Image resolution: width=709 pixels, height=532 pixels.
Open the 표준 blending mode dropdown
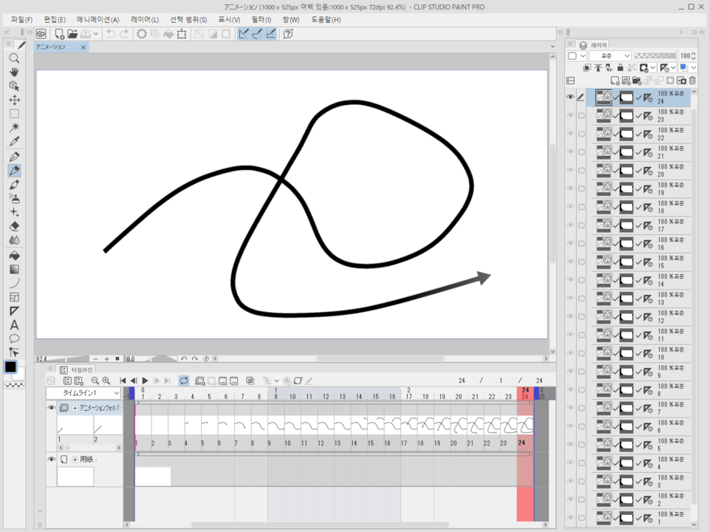tap(610, 56)
